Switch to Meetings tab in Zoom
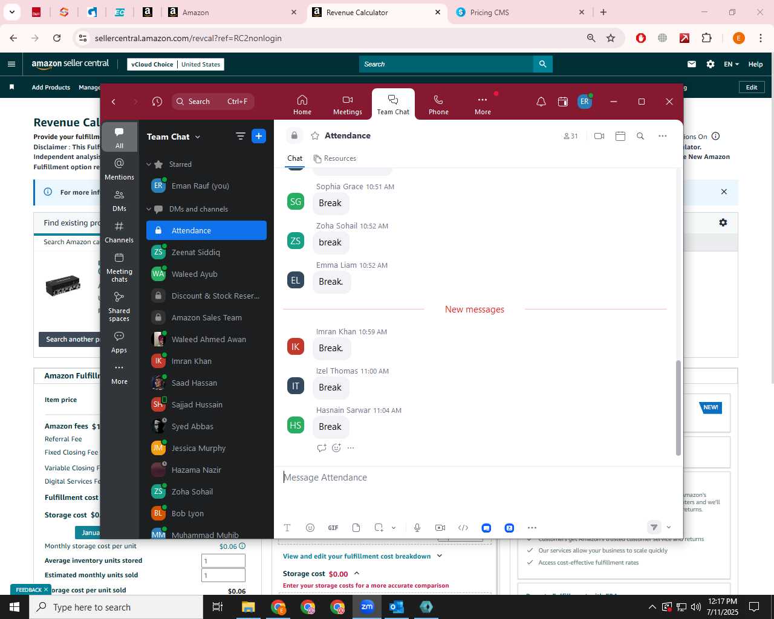Screen dimensions: 774x619 [x=348, y=105]
